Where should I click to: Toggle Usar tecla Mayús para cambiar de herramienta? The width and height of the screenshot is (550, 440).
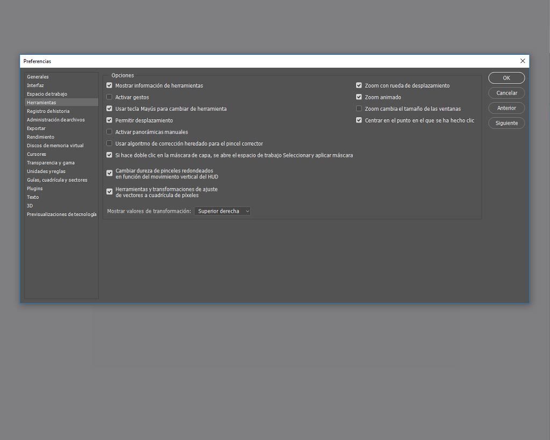point(109,109)
